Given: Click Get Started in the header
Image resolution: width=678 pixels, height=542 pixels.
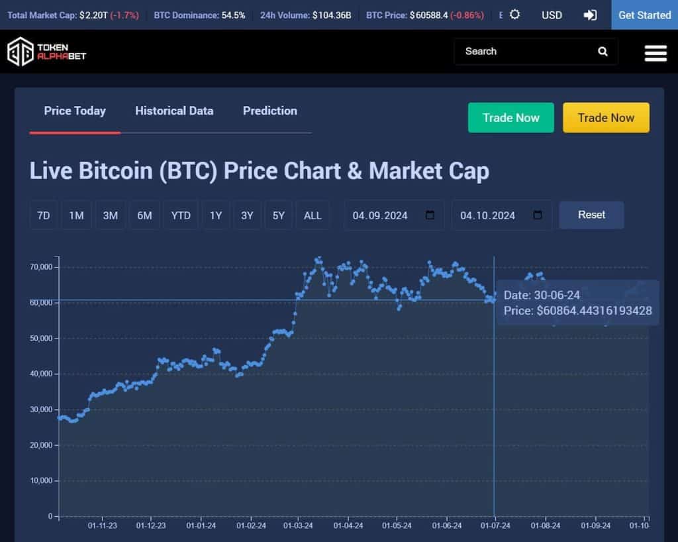Looking at the screenshot, I should point(644,15).
